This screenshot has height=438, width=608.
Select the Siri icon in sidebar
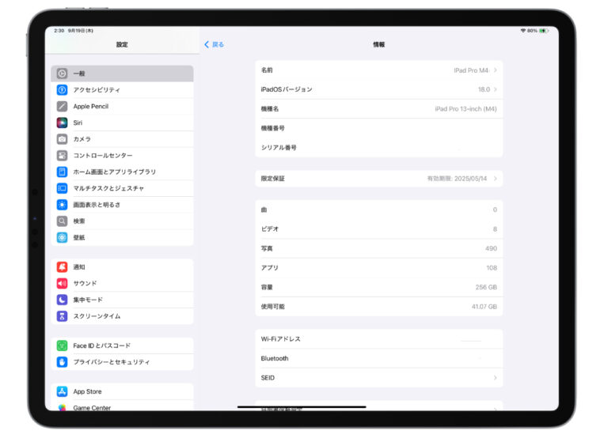[62, 123]
